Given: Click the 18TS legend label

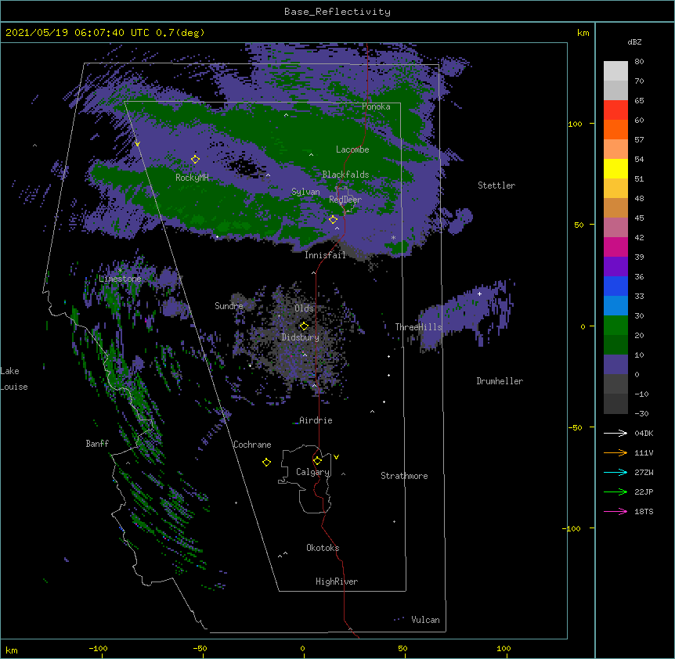Looking at the screenshot, I should coord(644,511).
